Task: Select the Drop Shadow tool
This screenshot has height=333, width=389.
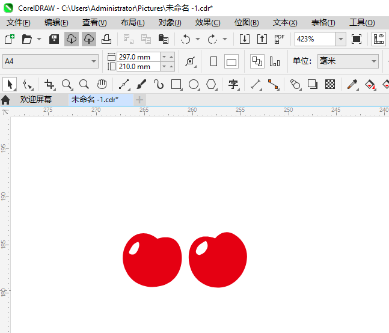Action: coord(313,84)
